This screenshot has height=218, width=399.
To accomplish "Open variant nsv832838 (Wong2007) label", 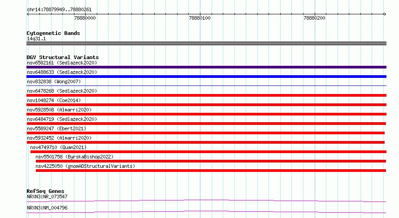I will pos(54,81).
